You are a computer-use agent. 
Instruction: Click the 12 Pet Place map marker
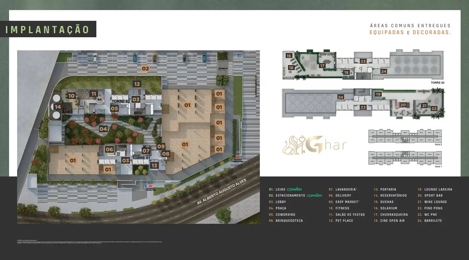(136, 84)
